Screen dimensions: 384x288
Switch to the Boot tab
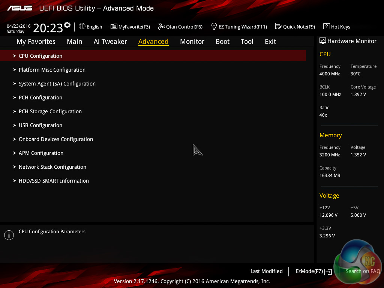[x=222, y=42]
